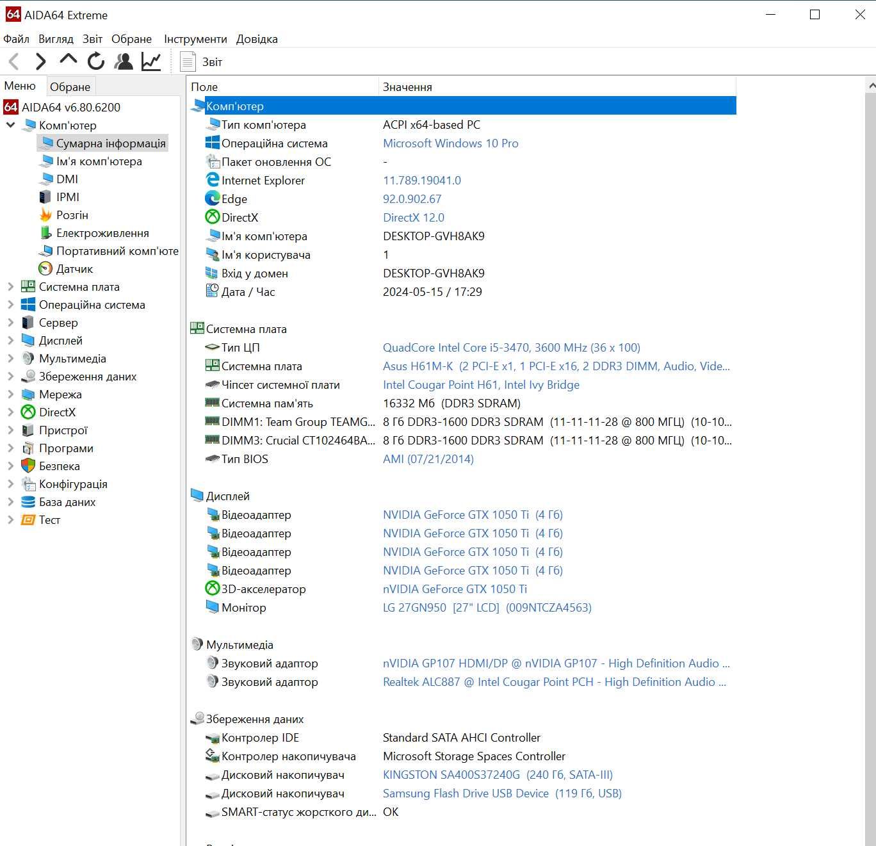The image size is (876, 846).
Task: Switch to the Меню tab
Action: click(x=20, y=86)
